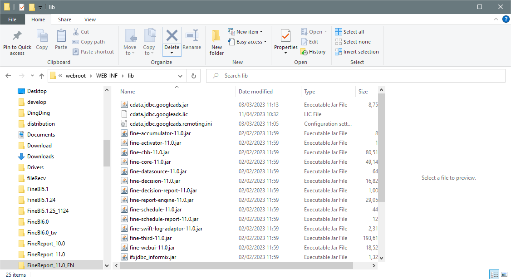Open recent locations dropdown arrow
511x279 pixels.
32,76
